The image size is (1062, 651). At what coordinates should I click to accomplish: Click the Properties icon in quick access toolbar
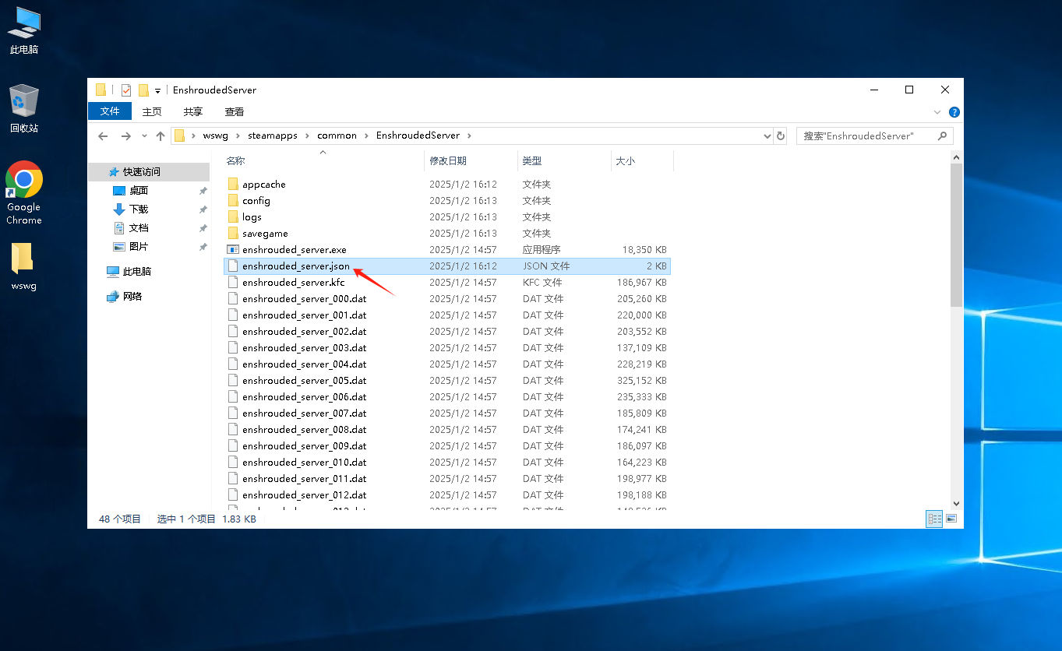(x=126, y=90)
